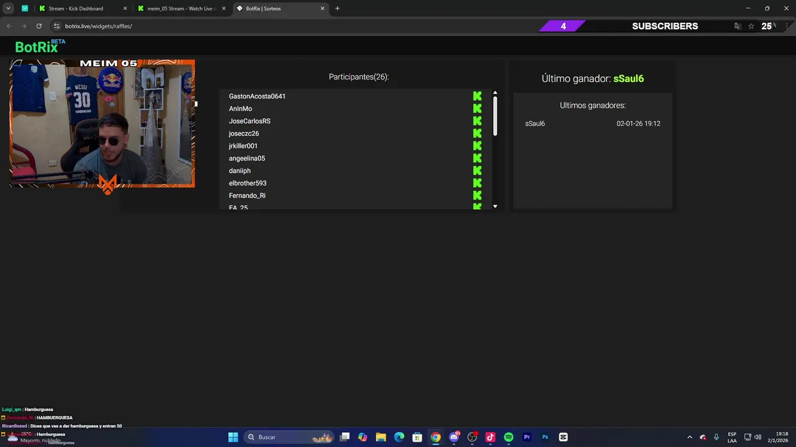Screen dimensions: 796x447
Task: Click Kick icon beside elbrother593
Action: coord(477,183)
